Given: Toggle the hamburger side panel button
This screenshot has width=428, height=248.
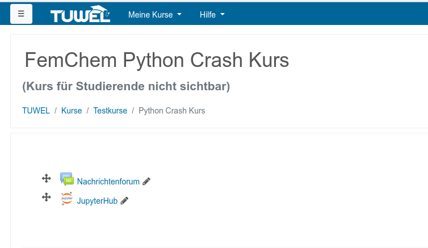Looking at the screenshot, I should coord(21,14).
